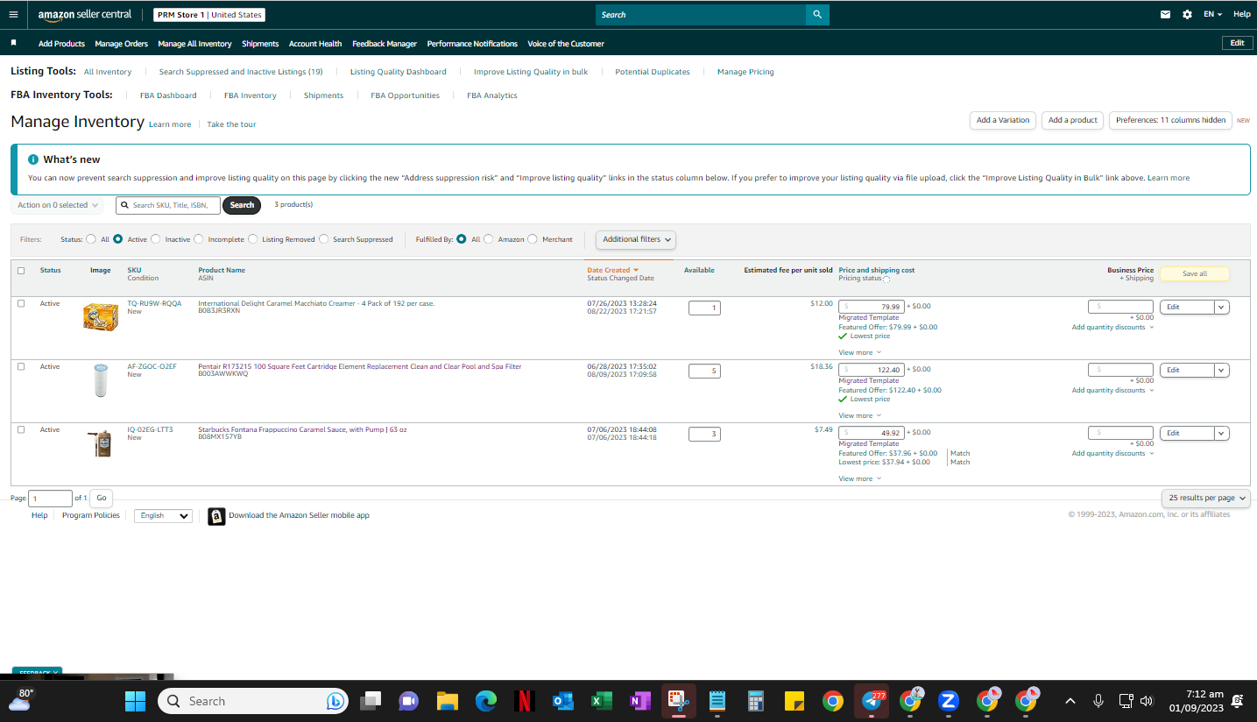
Task: Select the checkbox for SKU IQ-02EG-LTT3
Action: (21, 429)
